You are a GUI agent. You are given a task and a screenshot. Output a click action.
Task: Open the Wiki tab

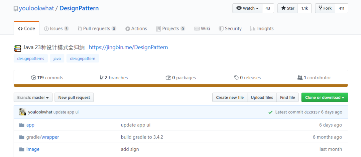pos(202,28)
